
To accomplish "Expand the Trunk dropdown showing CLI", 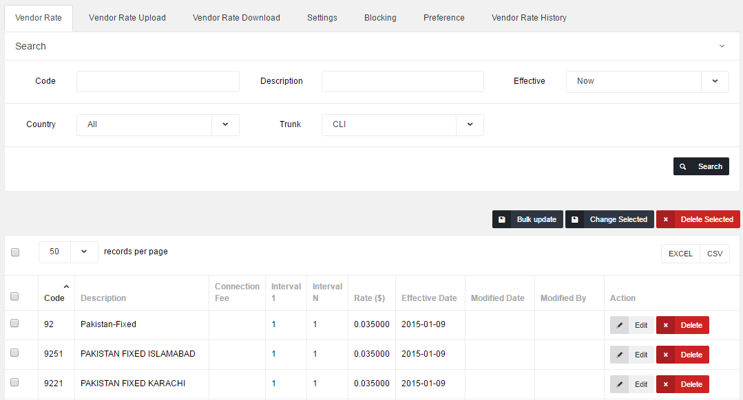I will (x=402, y=124).
